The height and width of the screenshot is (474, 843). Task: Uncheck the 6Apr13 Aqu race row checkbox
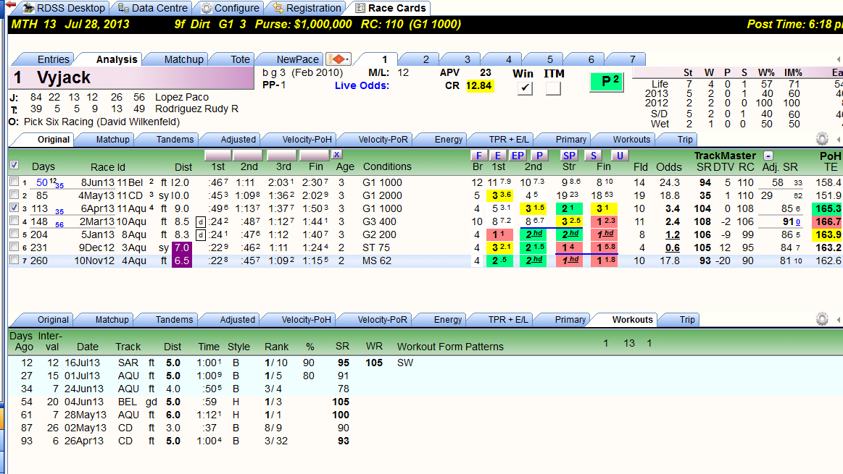coord(14,208)
